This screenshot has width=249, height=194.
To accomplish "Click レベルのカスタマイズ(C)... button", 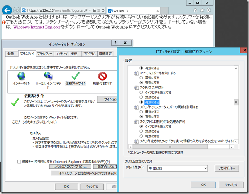I will click(x=70, y=167).
